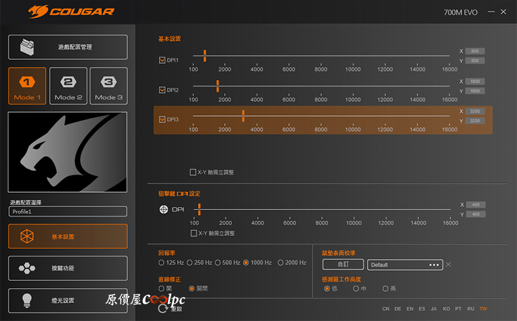Click the DPI2 slider handle
The height and width of the screenshot is (321, 517).
coord(218,86)
